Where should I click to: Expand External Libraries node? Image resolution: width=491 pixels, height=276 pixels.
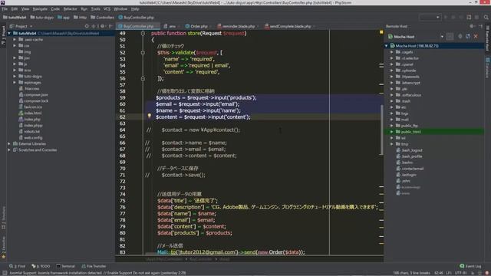9,143
